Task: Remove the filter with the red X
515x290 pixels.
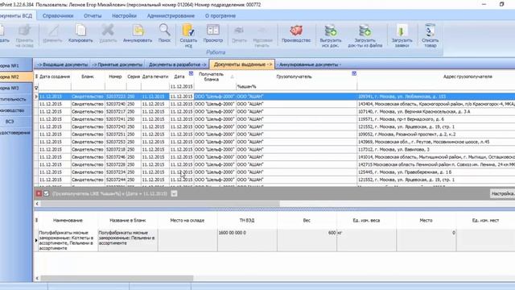Action: click(39, 193)
